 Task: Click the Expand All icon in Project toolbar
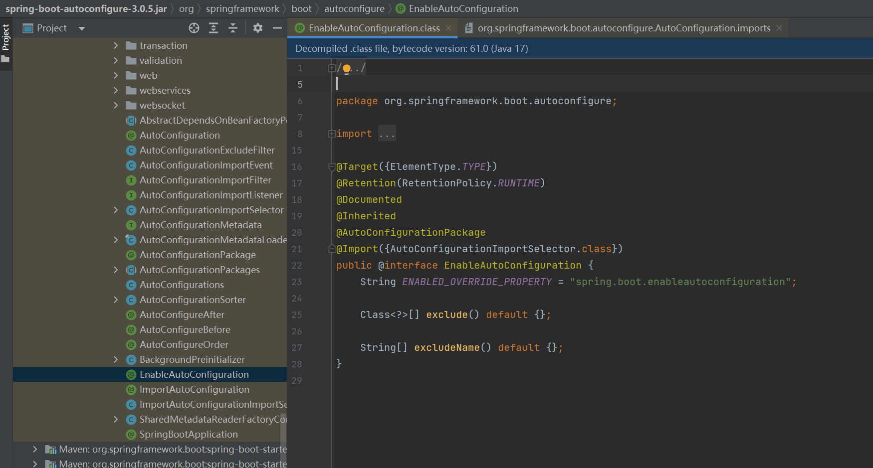[214, 28]
